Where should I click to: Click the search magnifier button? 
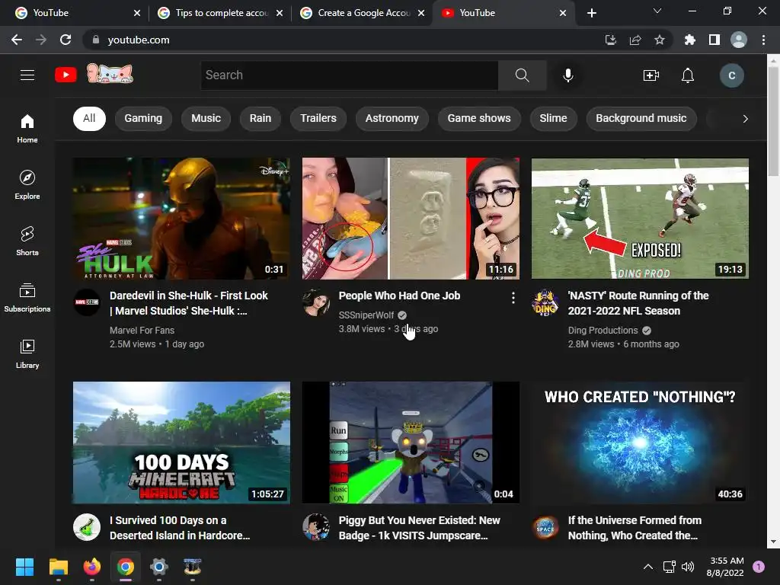522,75
